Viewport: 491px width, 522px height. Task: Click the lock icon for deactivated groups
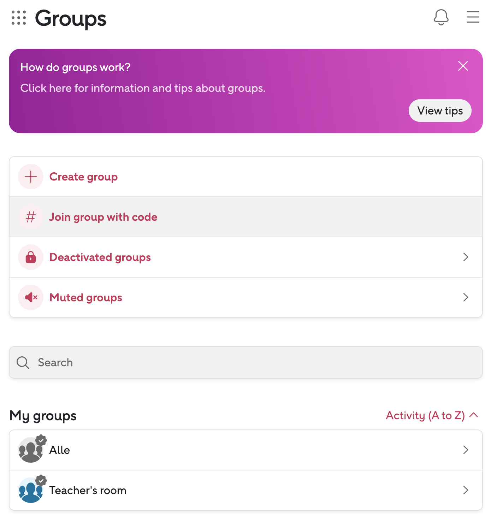[31, 257]
